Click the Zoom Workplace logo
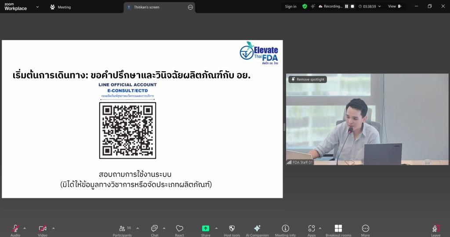Screen dimensions: 450x237 15,7
